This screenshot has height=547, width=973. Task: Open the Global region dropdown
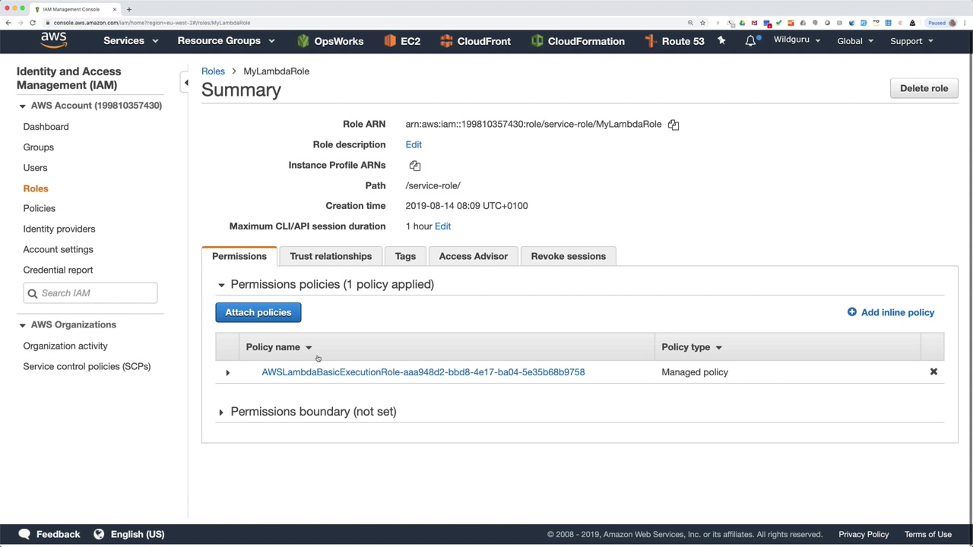[x=855, y=41]
